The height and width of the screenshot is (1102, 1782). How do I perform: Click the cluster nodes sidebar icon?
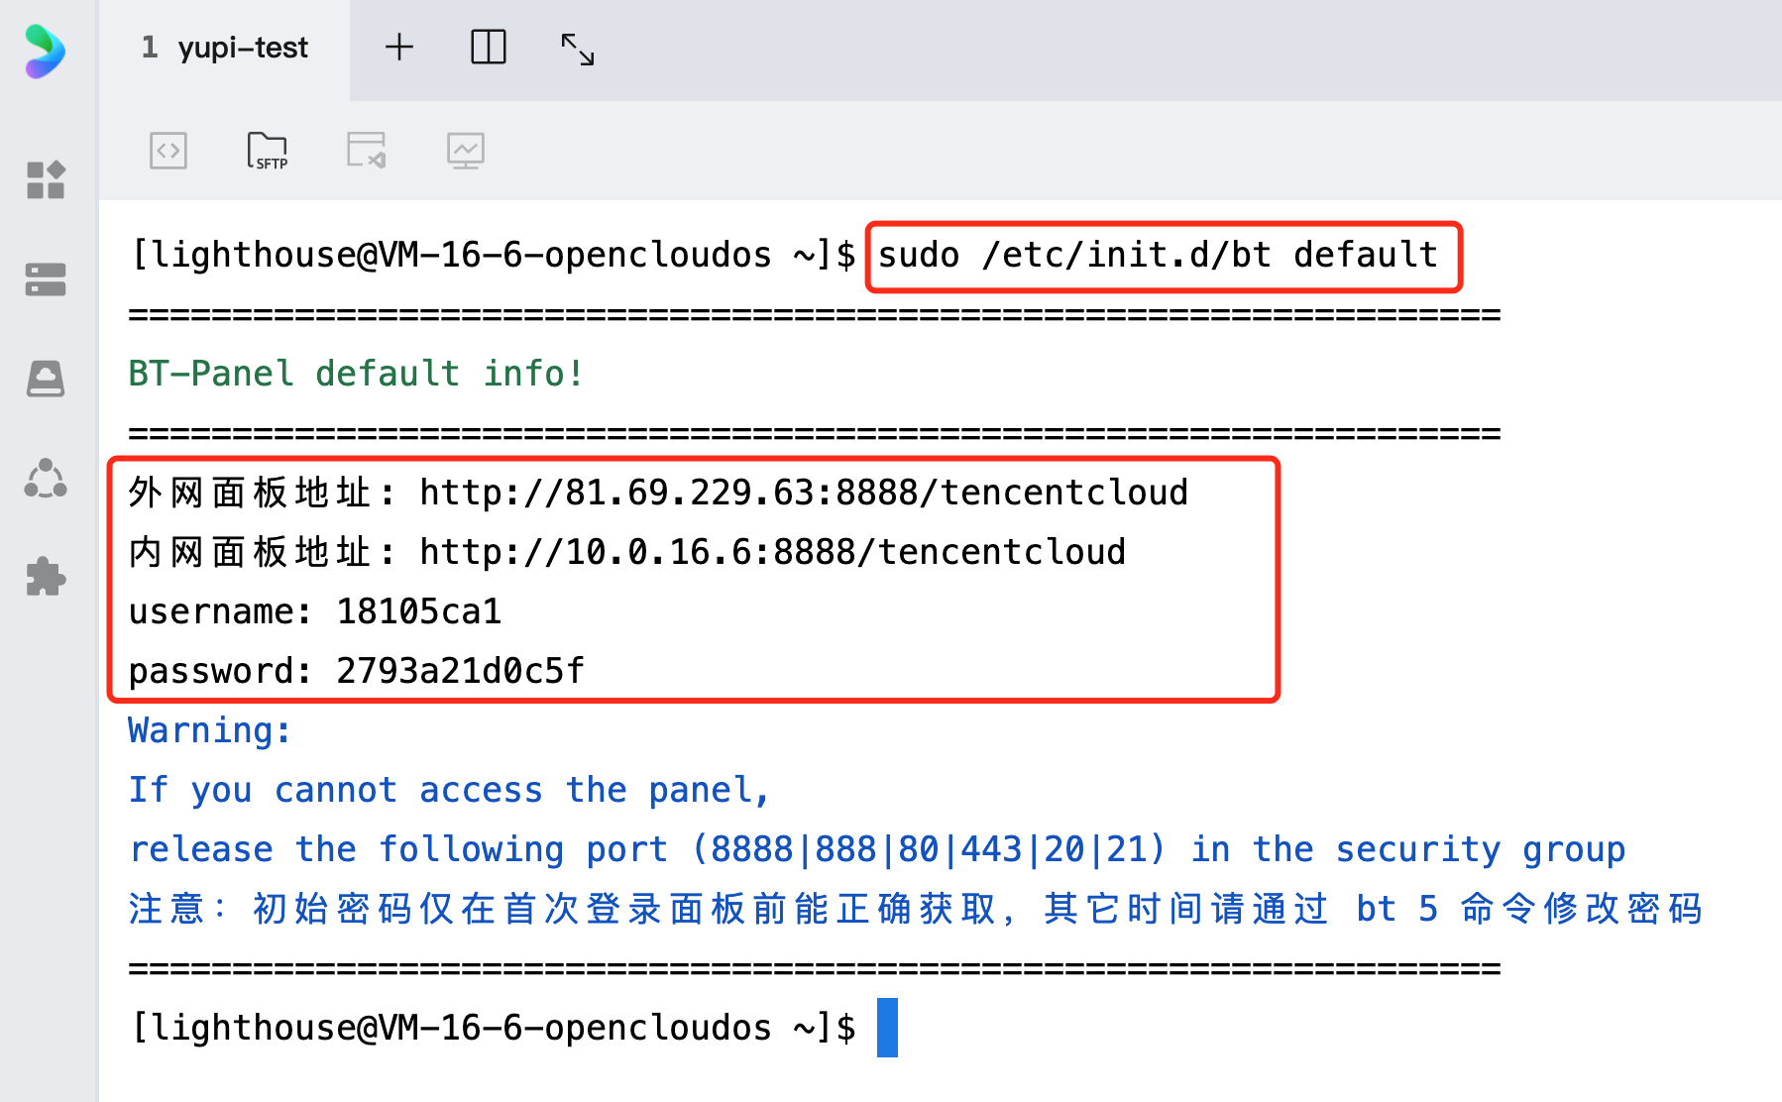[46, 479]
